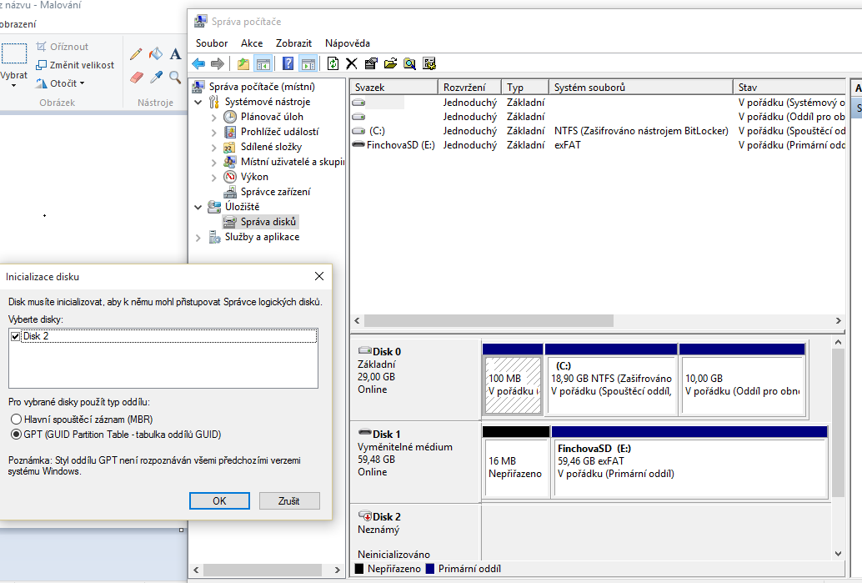Open Help via the blue question mark icon
The image size is (862, 583).
288,63
